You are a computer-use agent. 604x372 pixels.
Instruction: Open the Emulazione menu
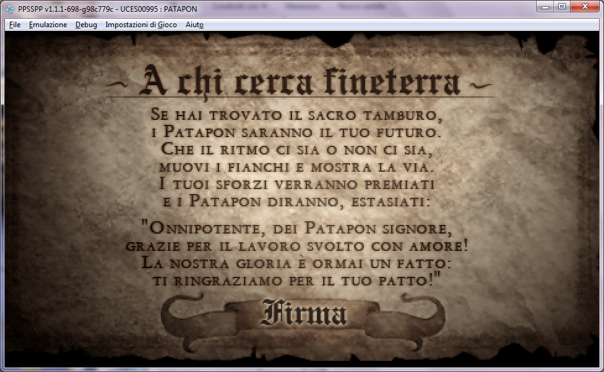pyautogui.click(x=48, y=25)
